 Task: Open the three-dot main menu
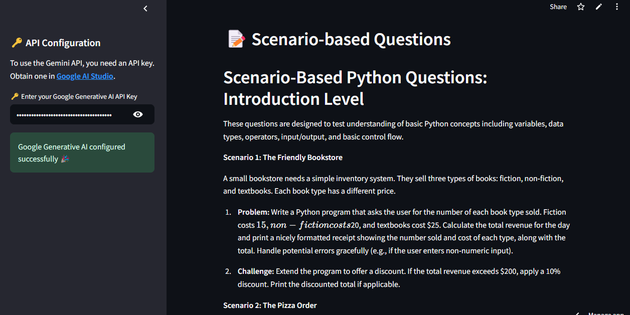(x=617, y=7)
